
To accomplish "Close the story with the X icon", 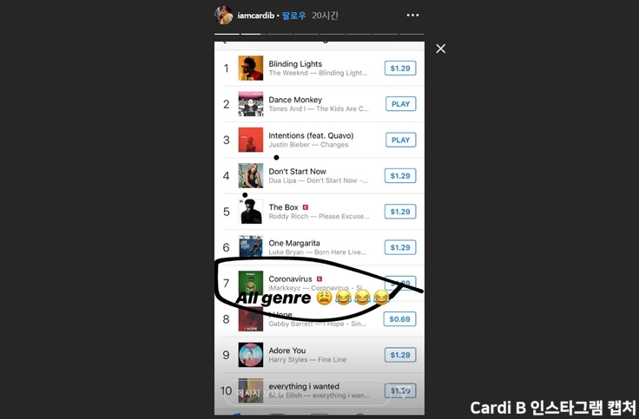I will coord(440,49).
